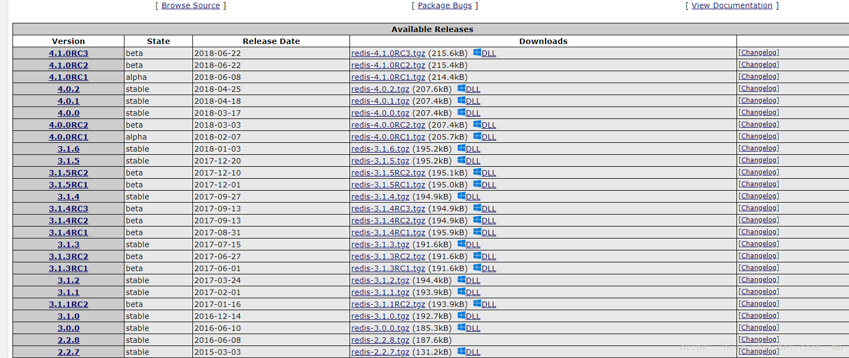Screen dimensions: 849x358
Task: View Changelog for version 4.1.0RC3
Action: click(x=758, y=53)
